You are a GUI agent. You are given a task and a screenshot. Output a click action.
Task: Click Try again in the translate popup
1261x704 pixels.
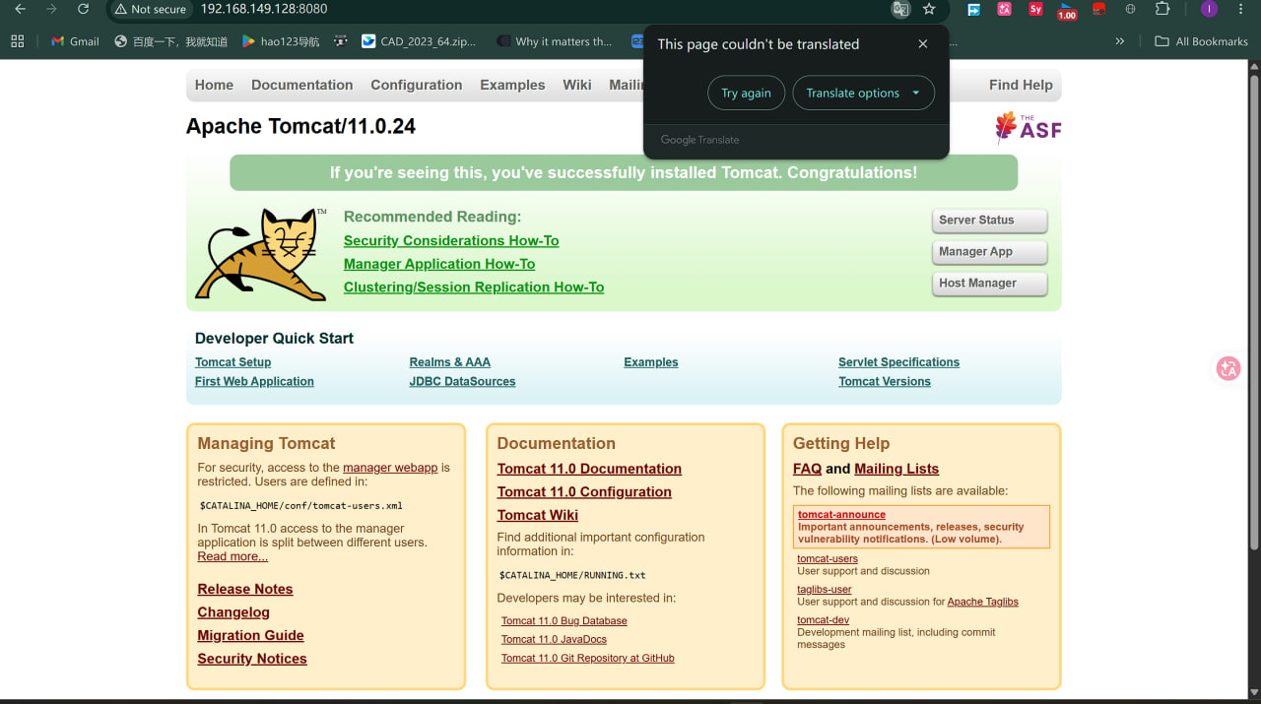[x=746, y=93]
